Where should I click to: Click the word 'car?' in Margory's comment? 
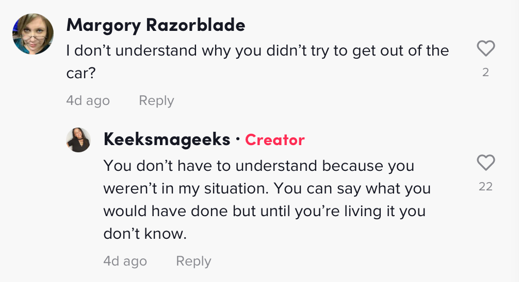81,73
